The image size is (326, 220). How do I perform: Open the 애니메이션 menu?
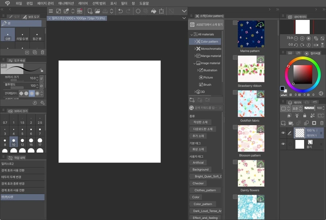[x=66, y=3]
